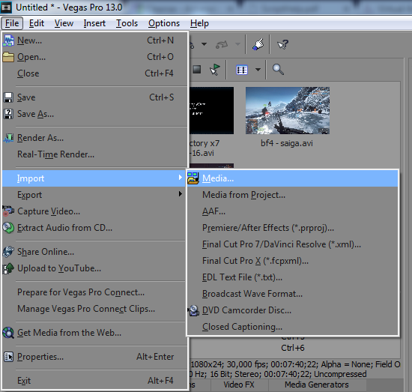Select the black video clip thumbnail
The image size is (412, 392).
[211, 111]
